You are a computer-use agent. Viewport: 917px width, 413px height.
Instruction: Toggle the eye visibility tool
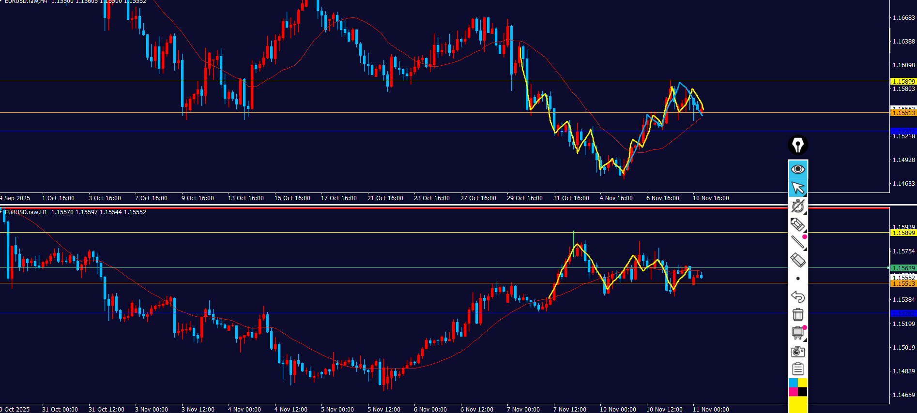point(797,169)
